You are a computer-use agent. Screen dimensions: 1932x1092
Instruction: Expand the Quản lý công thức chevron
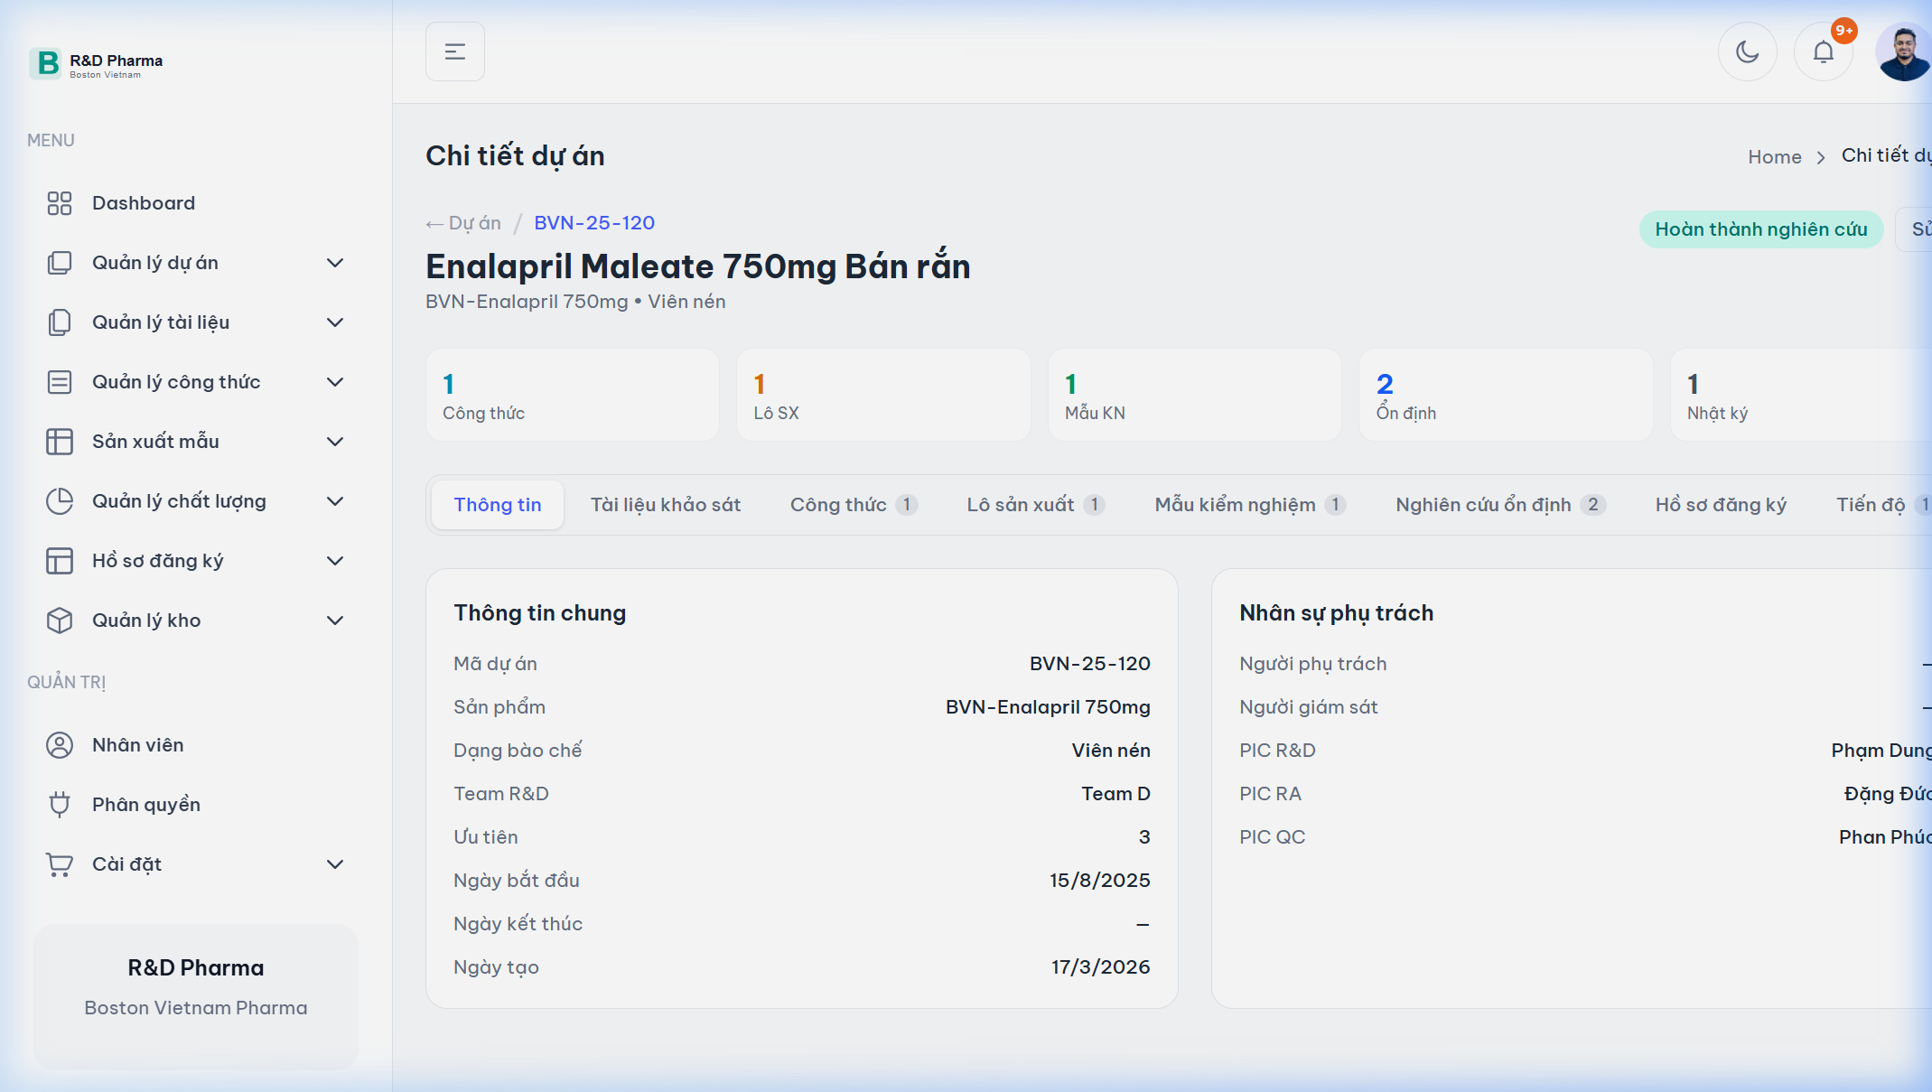[335, 382]
